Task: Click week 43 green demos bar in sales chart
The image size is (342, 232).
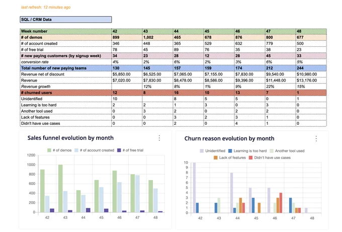Action: click(x=60, y=188)
